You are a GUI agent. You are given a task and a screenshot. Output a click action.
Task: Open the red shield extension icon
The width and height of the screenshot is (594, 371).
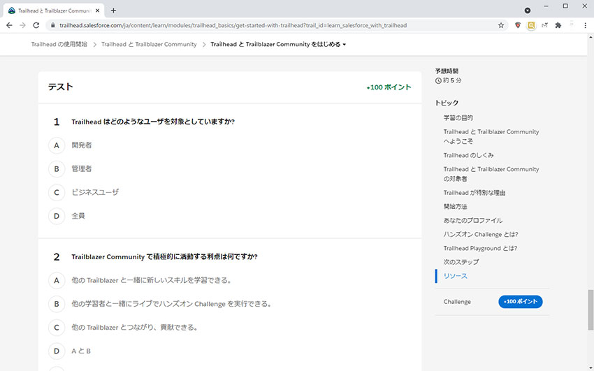coord(517,25)
